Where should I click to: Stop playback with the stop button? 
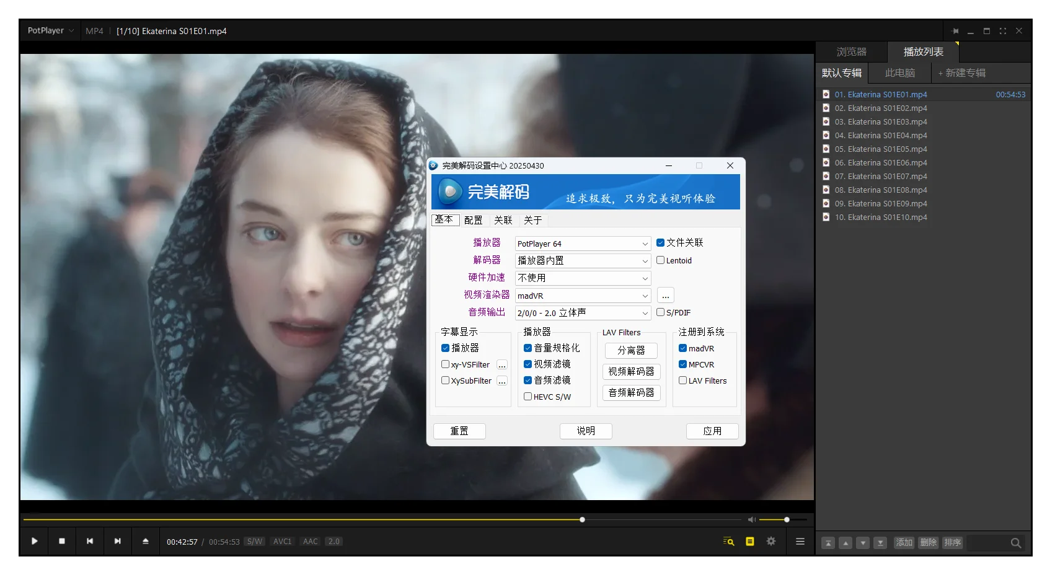(x=62, y=541)
